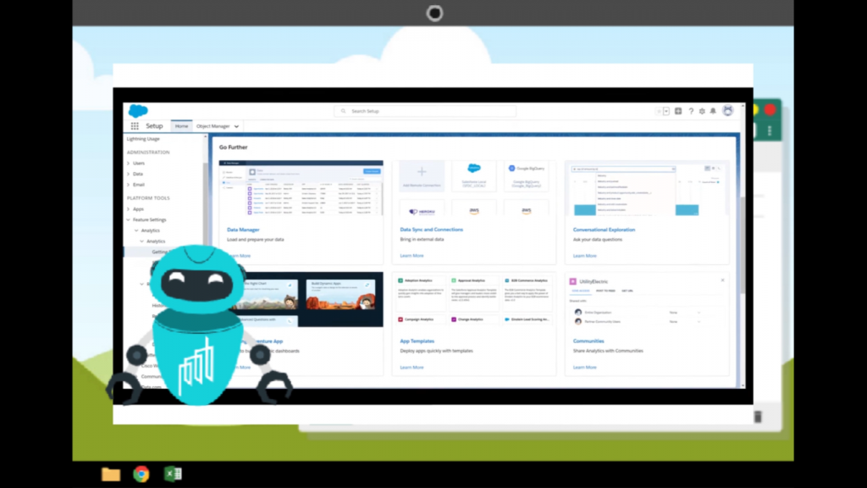This screenshot has width=867, height=488.
Task: Close the UtilityElectric share preview
Action: pyautogui.click(x=723, y=280)
